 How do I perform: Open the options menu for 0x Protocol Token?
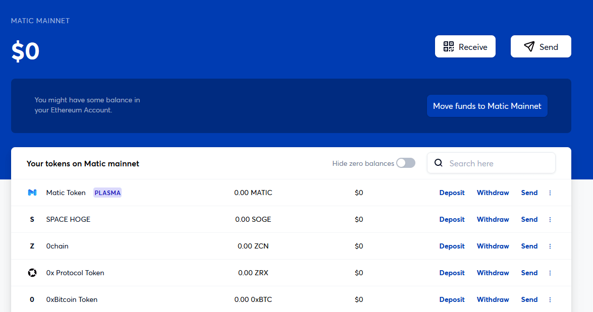click(550, 272)
